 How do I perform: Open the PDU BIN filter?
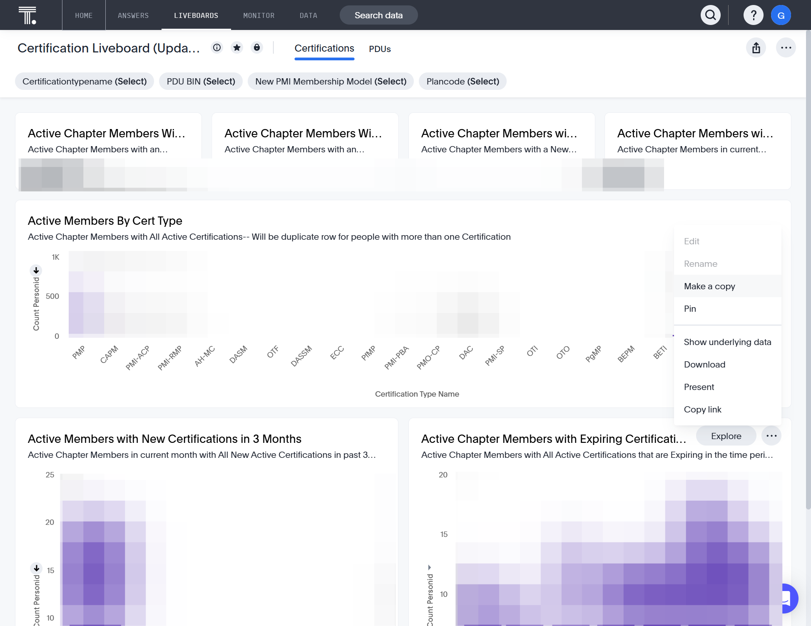(201, 81)
